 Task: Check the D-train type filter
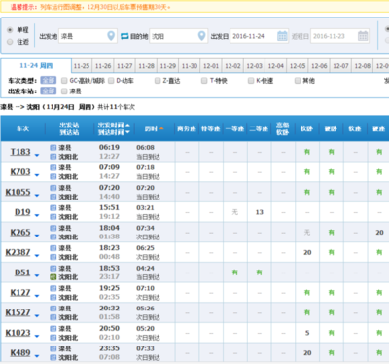[111, 81]
